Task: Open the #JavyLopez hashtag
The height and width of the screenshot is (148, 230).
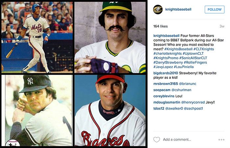Action: pos(163,67)
